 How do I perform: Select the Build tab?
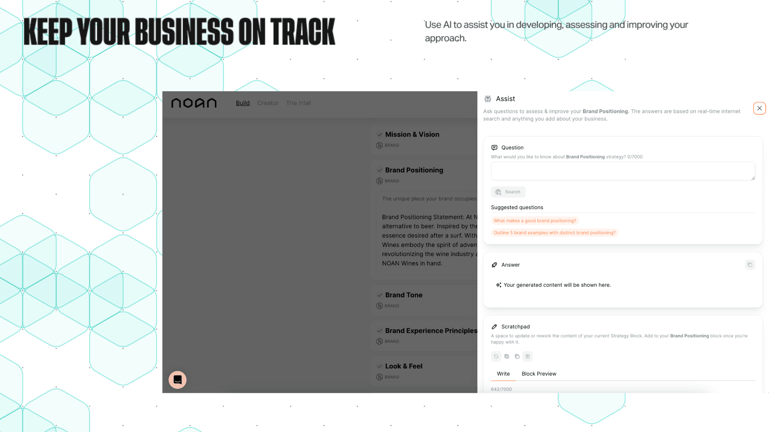(243, 103)
